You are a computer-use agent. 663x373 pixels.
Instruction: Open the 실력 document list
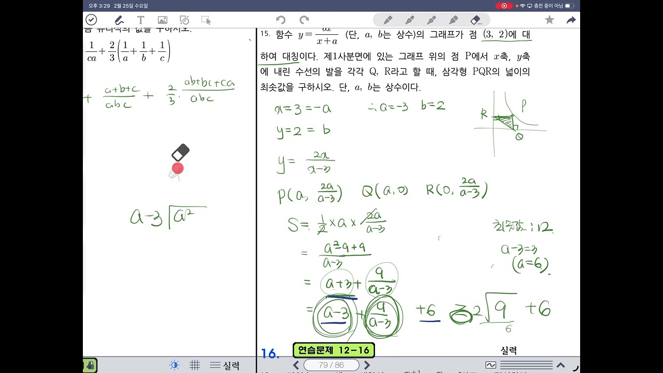[x=225, y=365]
